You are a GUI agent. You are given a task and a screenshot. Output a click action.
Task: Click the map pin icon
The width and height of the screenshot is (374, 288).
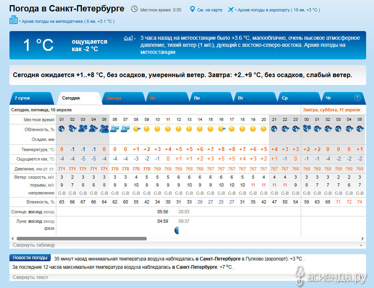193,9
